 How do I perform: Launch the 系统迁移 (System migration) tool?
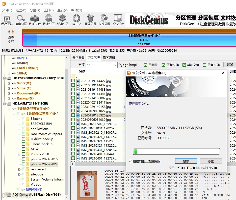118,20
